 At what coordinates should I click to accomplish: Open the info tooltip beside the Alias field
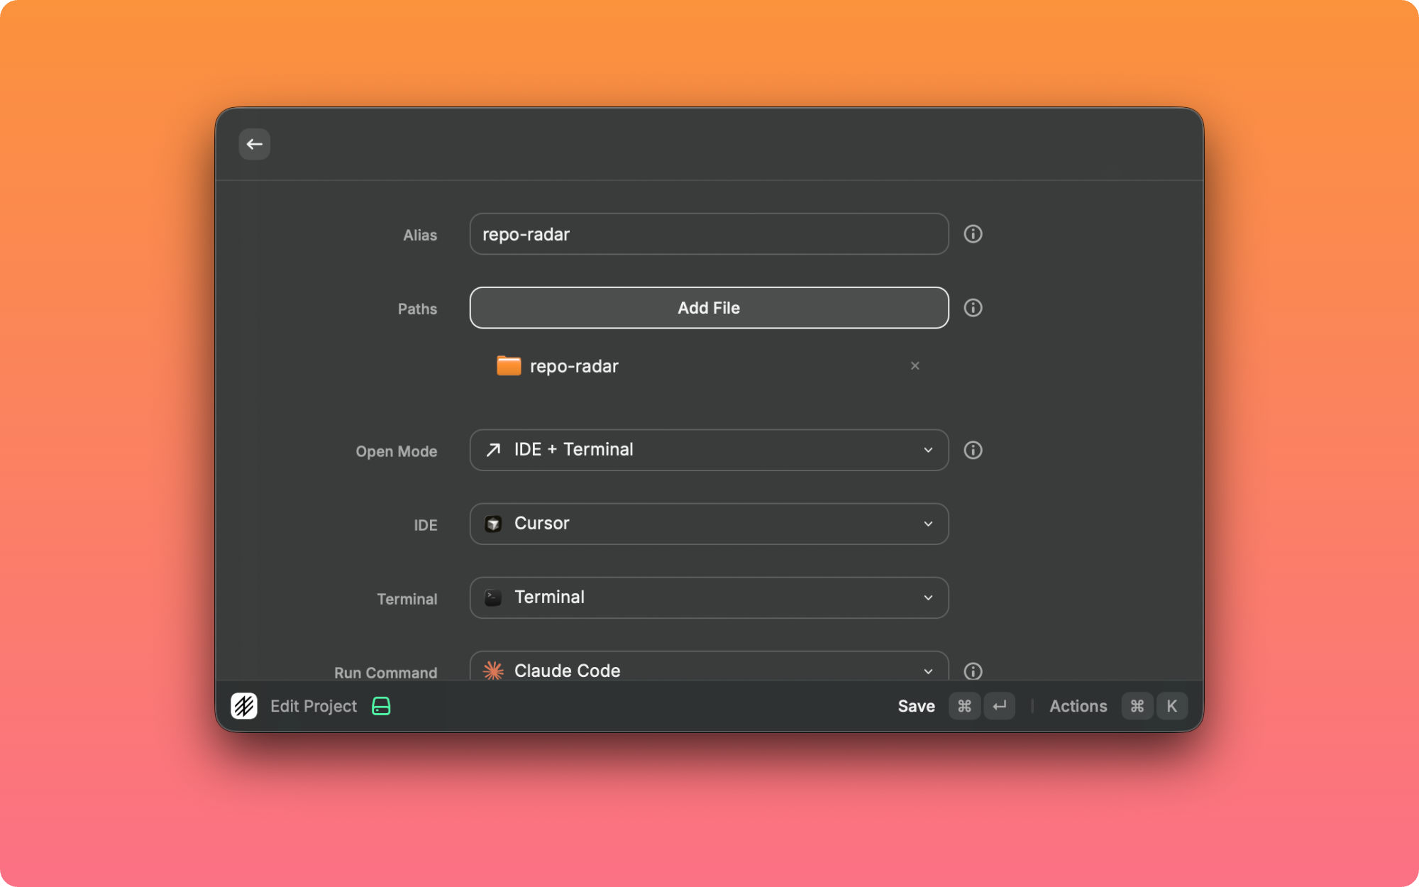click(973, 234)
